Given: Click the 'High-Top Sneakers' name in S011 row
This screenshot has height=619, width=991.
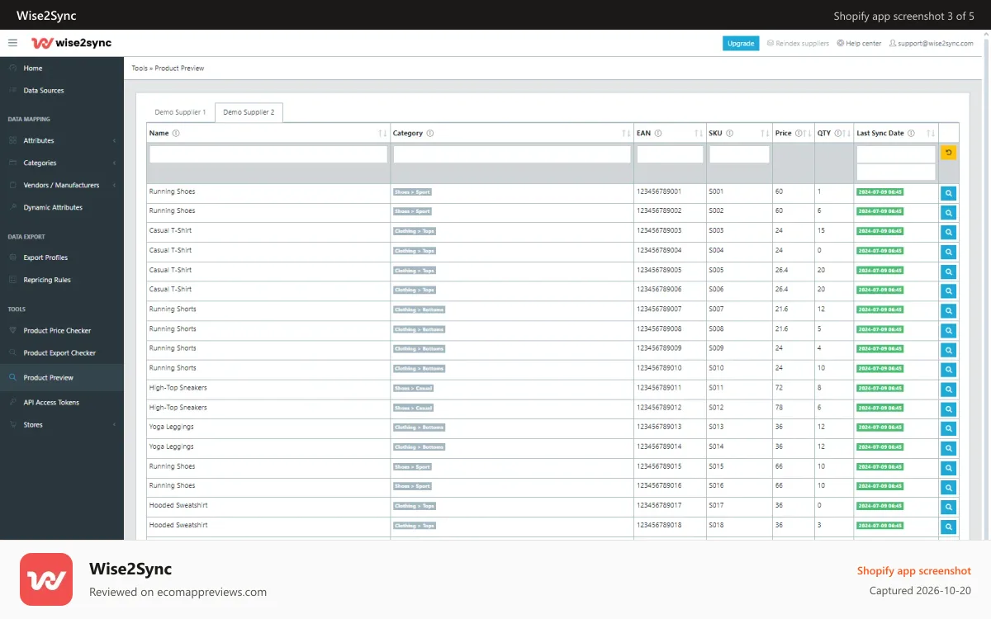Looking at the screenshot, I should coord(178,388).
